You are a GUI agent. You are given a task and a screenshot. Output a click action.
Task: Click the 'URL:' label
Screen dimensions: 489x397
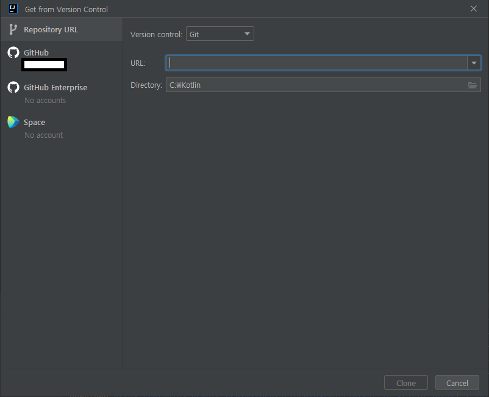click(138, 63)
